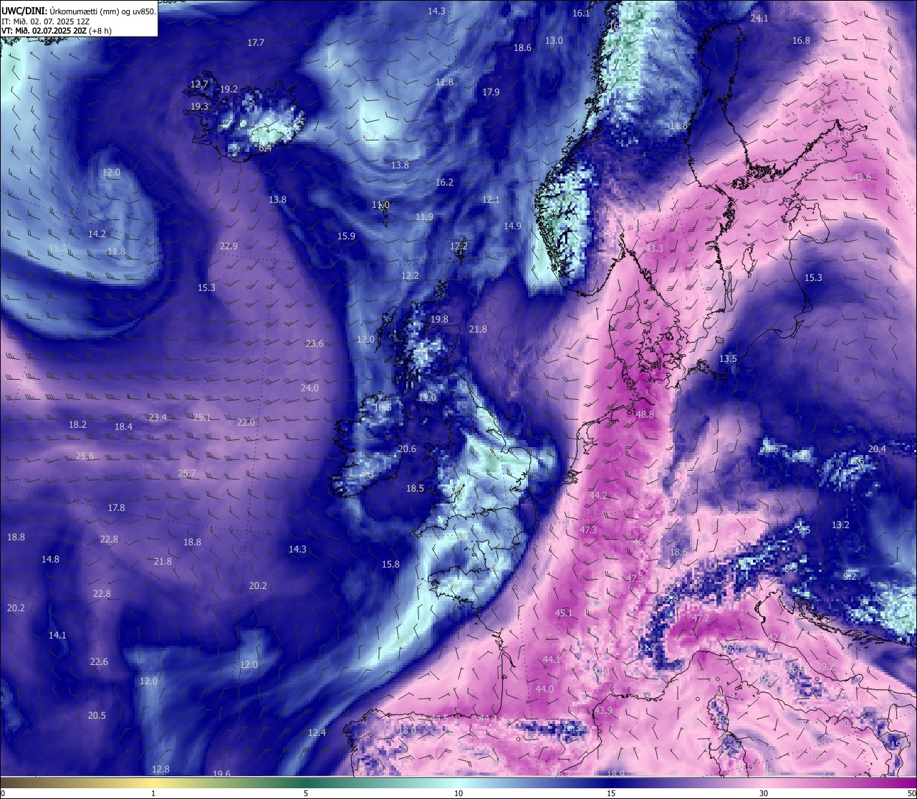Viewport: 917px width, 799px height.
Task: Click the 20.4 value on the map
Action: coord(877,449)
